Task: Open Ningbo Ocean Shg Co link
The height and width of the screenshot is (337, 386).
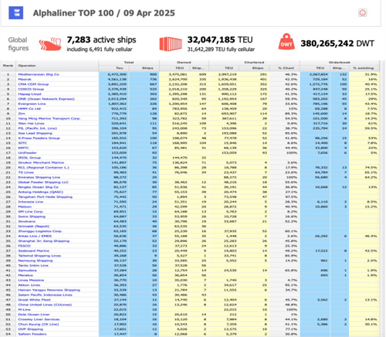Action: [39, 187]
